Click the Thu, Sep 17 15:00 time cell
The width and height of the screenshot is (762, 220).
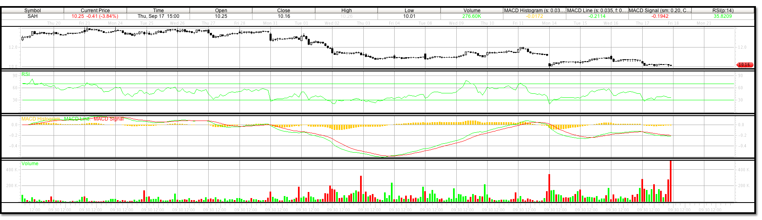[x=158, y=16]
